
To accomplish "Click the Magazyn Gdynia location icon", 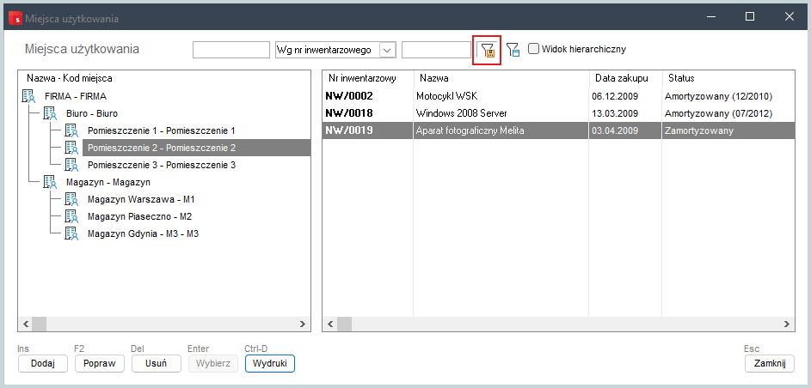I will click(71, 233).
